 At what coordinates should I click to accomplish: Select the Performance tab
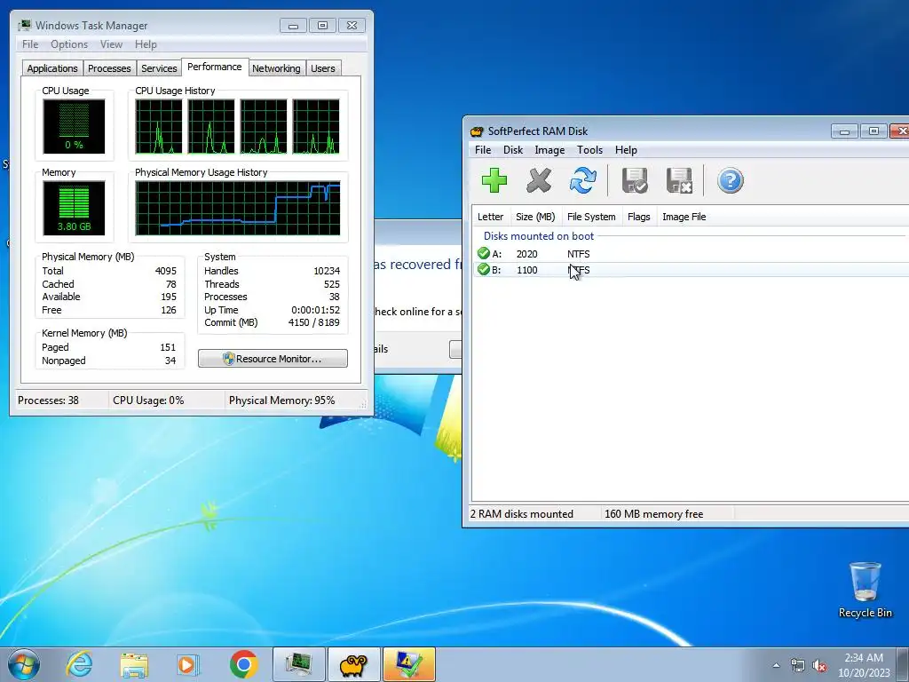215,67
